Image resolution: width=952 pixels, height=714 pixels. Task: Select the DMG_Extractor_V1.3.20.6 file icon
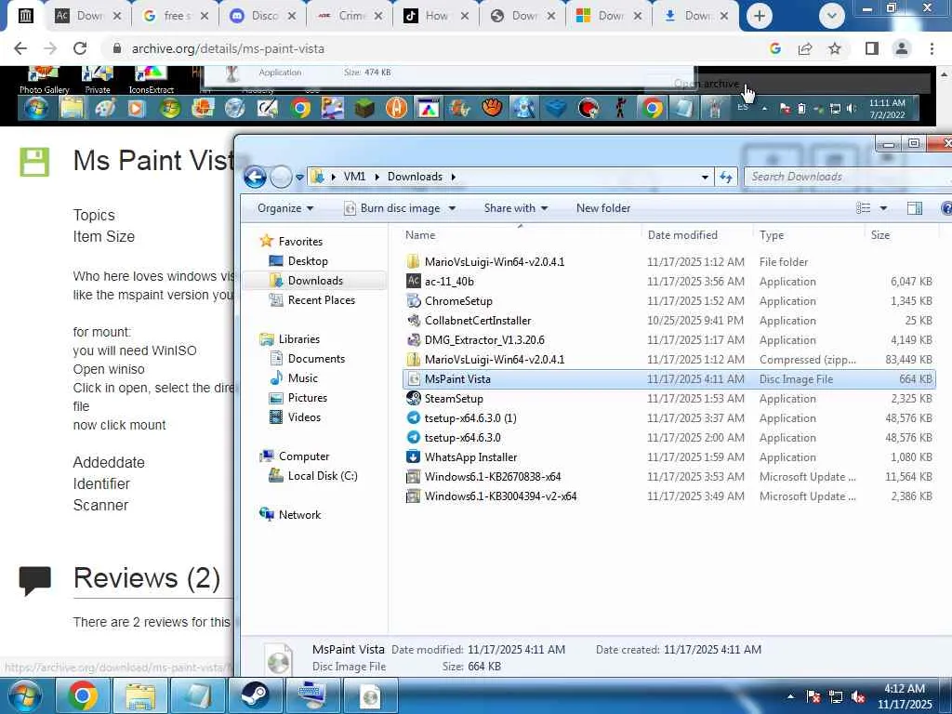click(413, 340)
